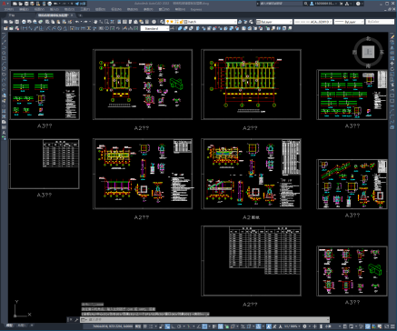This screenshot has width=397, height=331.
Task: Toggle layer freeze sun icon in layer control
Action: click(x=172, y=22)
